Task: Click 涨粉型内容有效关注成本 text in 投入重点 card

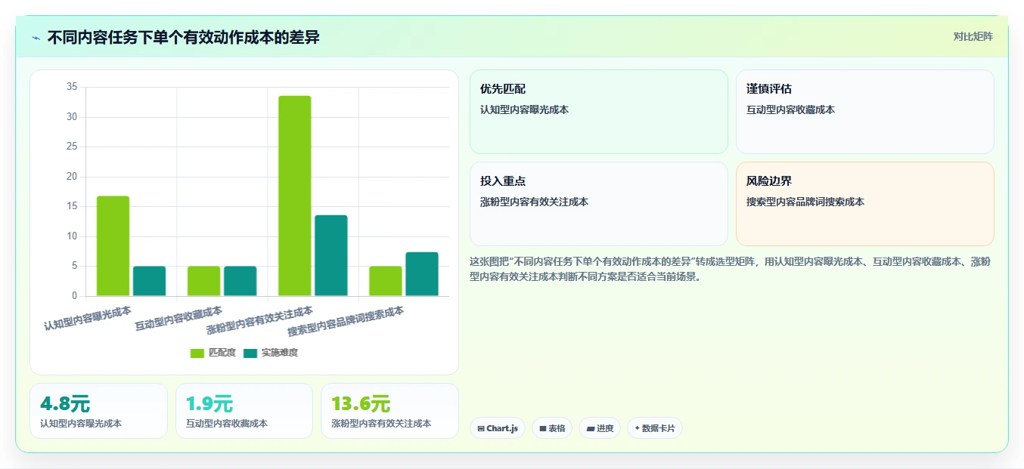Action: [x=534, y=202]
